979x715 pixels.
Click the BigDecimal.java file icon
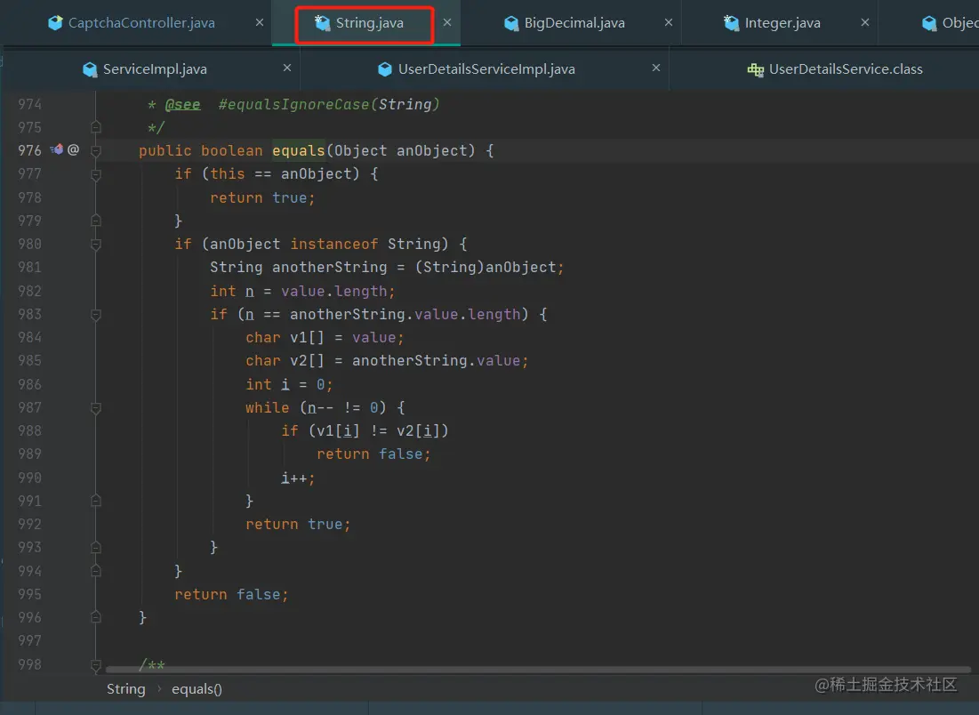coord(511,23)
